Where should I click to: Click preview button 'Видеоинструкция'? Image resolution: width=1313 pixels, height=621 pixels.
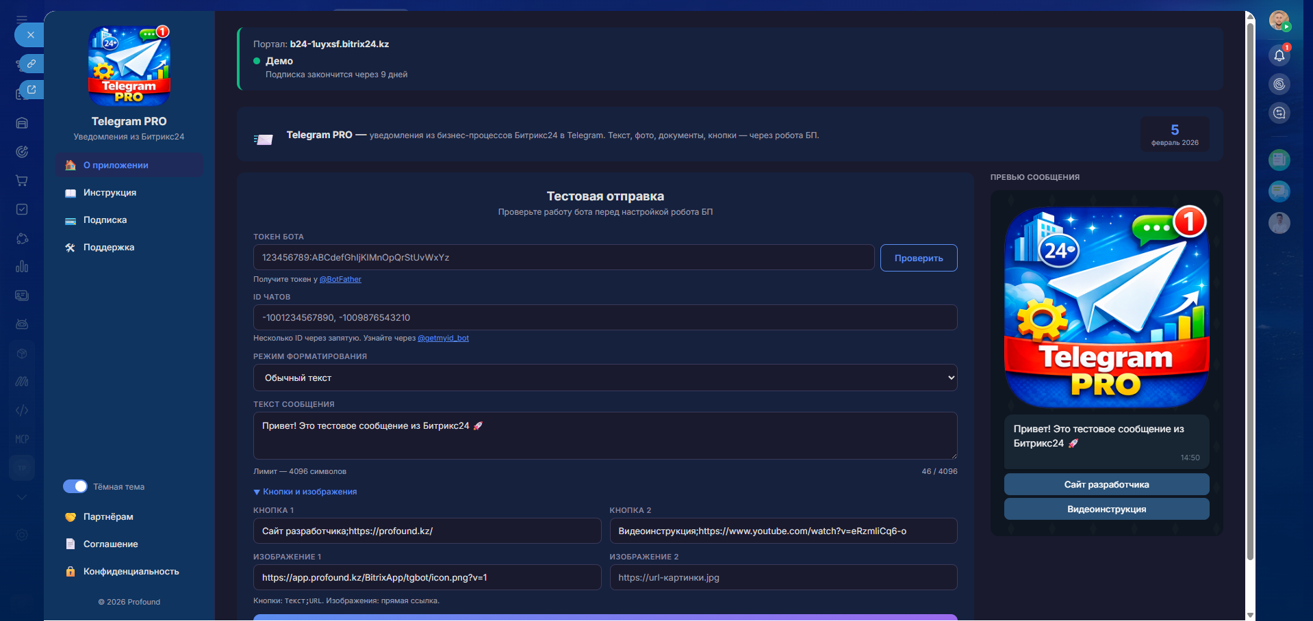[1106, 509]
